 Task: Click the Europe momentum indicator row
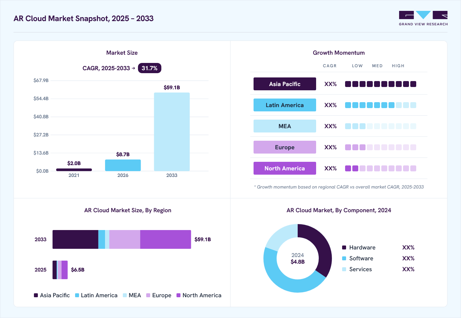[381, 147]
